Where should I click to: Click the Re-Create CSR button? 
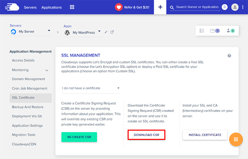(79, 137)
